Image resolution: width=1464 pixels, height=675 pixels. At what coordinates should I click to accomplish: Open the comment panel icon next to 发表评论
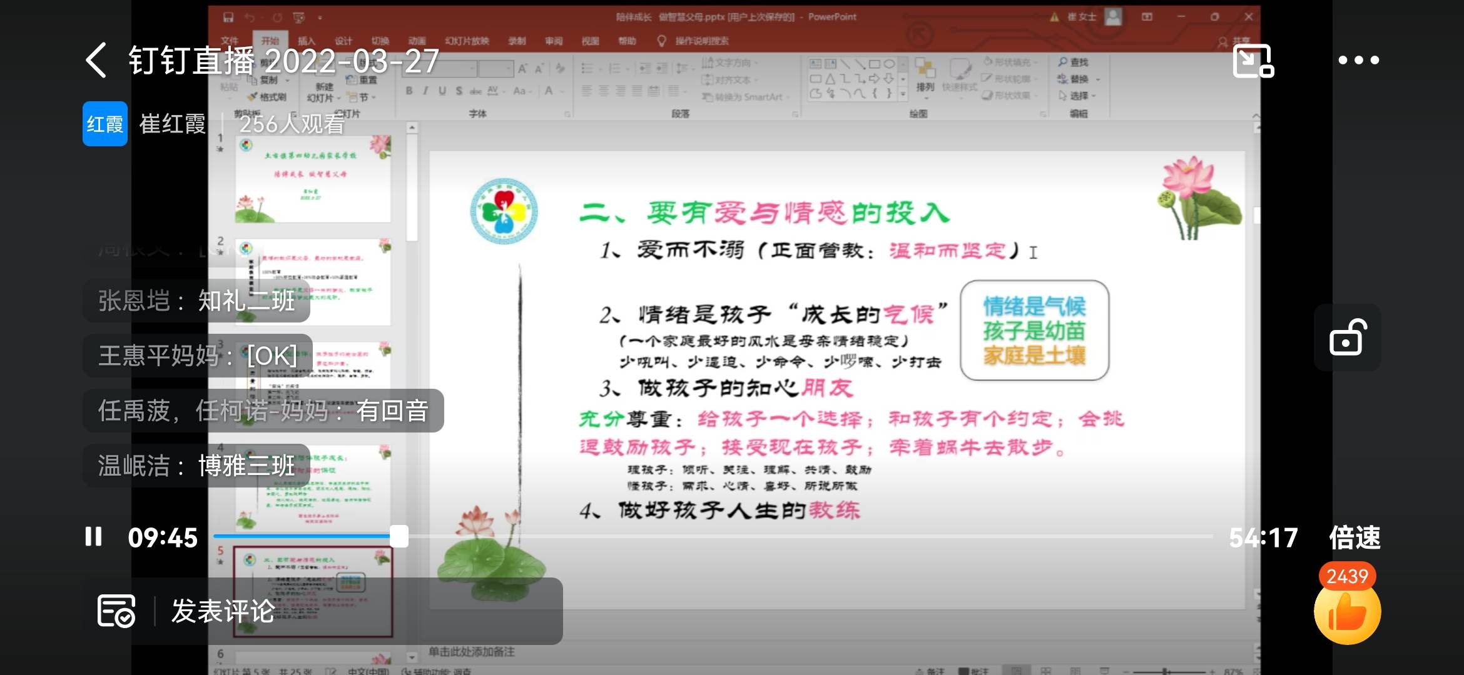pos(114,611)
